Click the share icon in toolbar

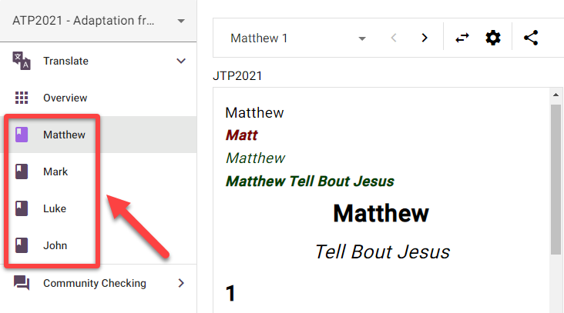(x=531, y=38)
